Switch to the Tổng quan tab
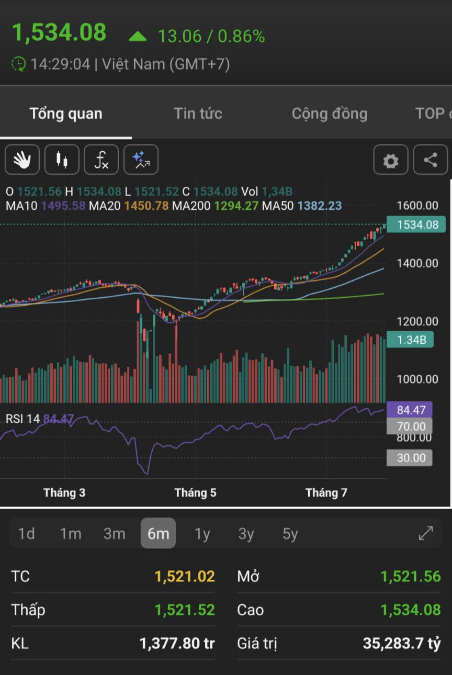Viewport: 452px width, 675px height. (66, 114)
